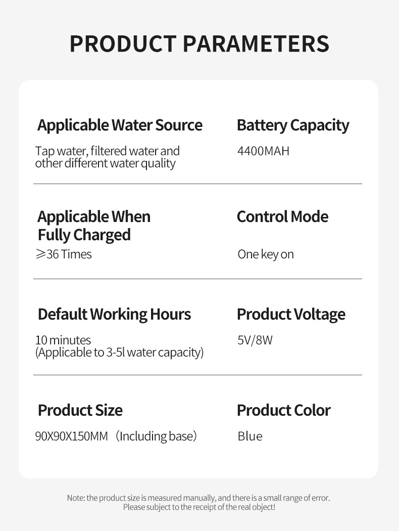The height and width of the screenshot is (531, 399).
Task: Select the Battery Capacity heading
Action: tap(293, 125)
